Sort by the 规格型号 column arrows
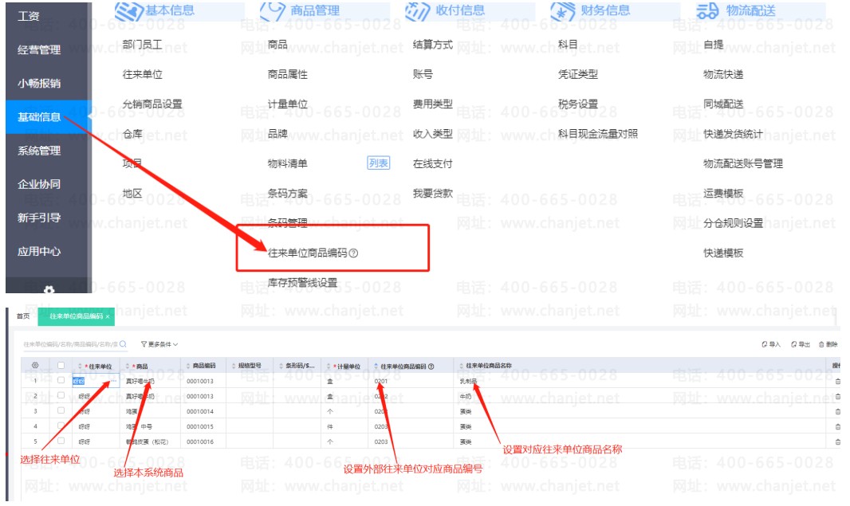 [x=234, y=367]
